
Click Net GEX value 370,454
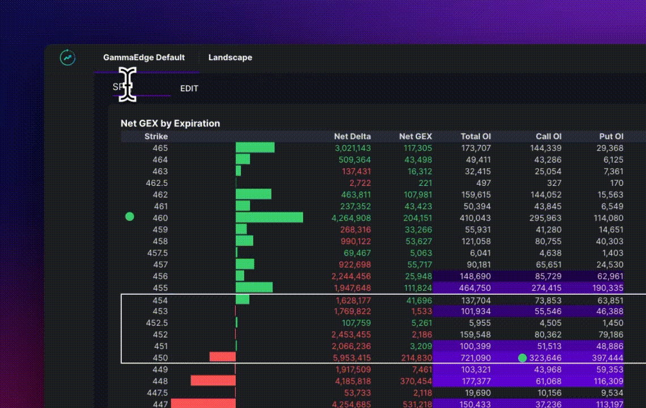(416, 381)
